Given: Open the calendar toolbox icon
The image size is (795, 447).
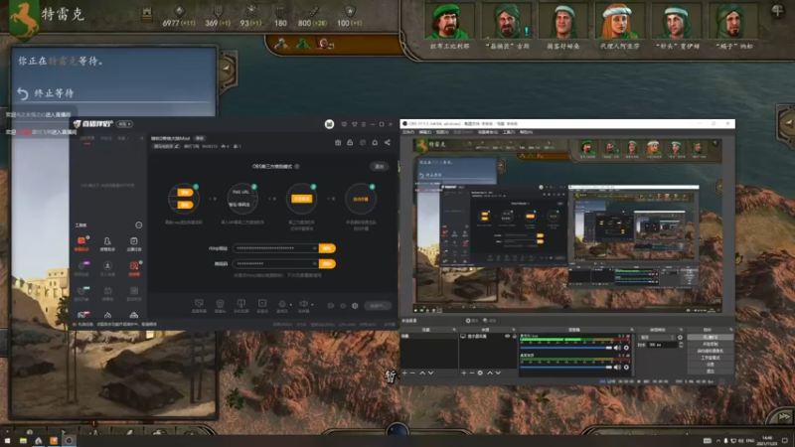Looking at the screenshot, I should 134,243.
